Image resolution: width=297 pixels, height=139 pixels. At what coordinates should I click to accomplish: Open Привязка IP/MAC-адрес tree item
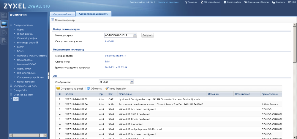(32, 56)
